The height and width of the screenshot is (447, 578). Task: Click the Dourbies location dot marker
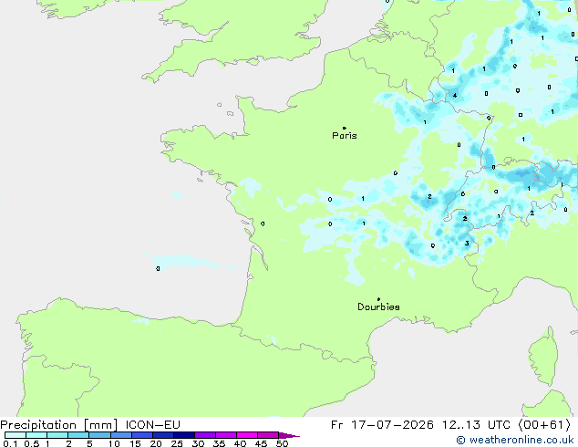[378, 299]
